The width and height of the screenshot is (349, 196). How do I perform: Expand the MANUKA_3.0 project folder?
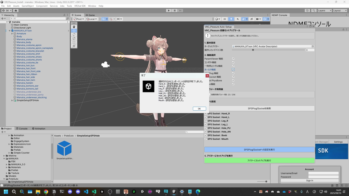pos(7,164)
